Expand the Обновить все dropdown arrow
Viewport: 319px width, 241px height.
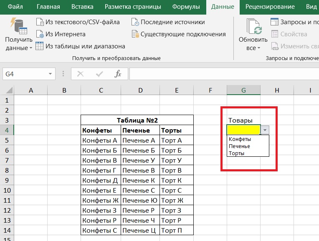[x=259, y=48]
